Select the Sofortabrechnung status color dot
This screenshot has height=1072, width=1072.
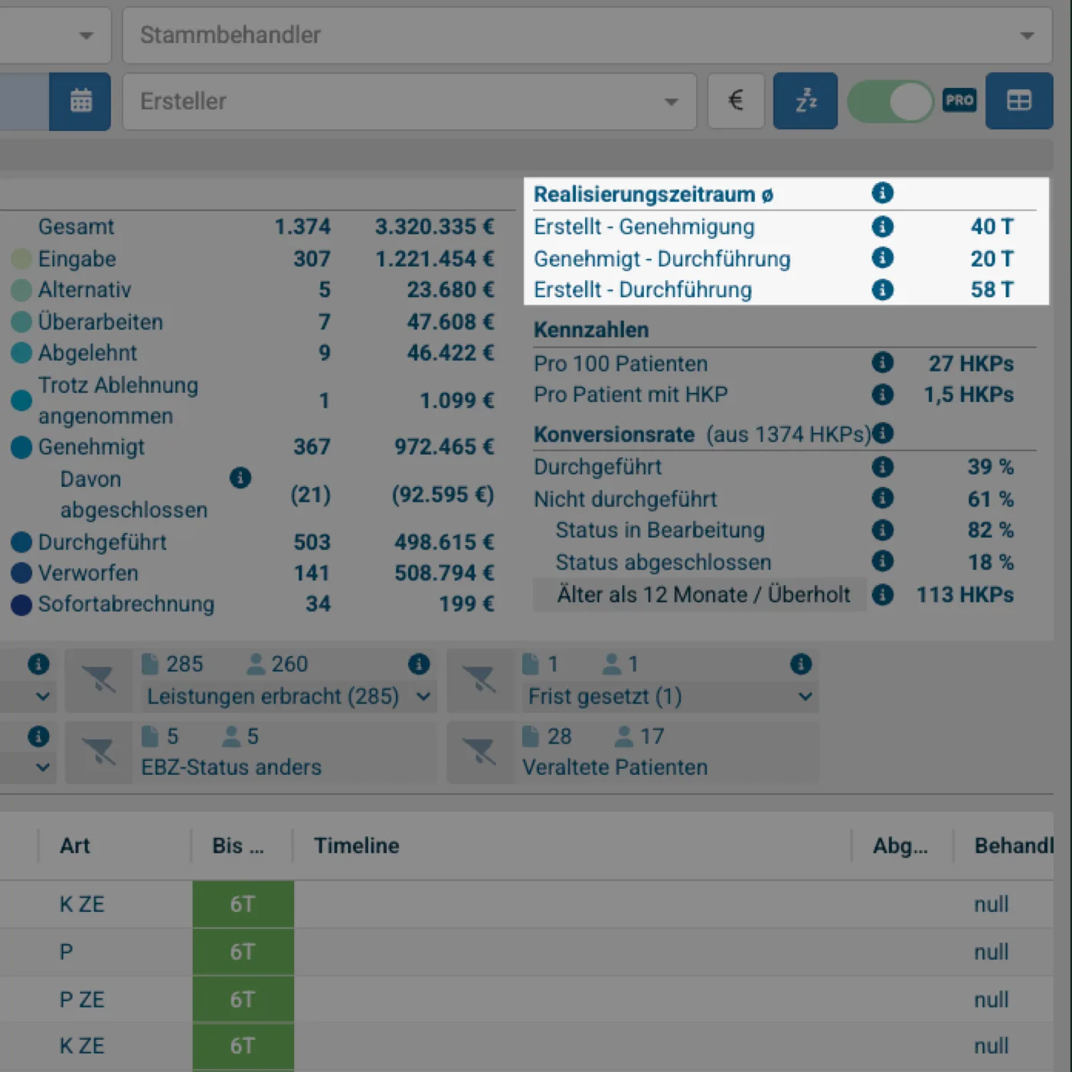[21, 604]
